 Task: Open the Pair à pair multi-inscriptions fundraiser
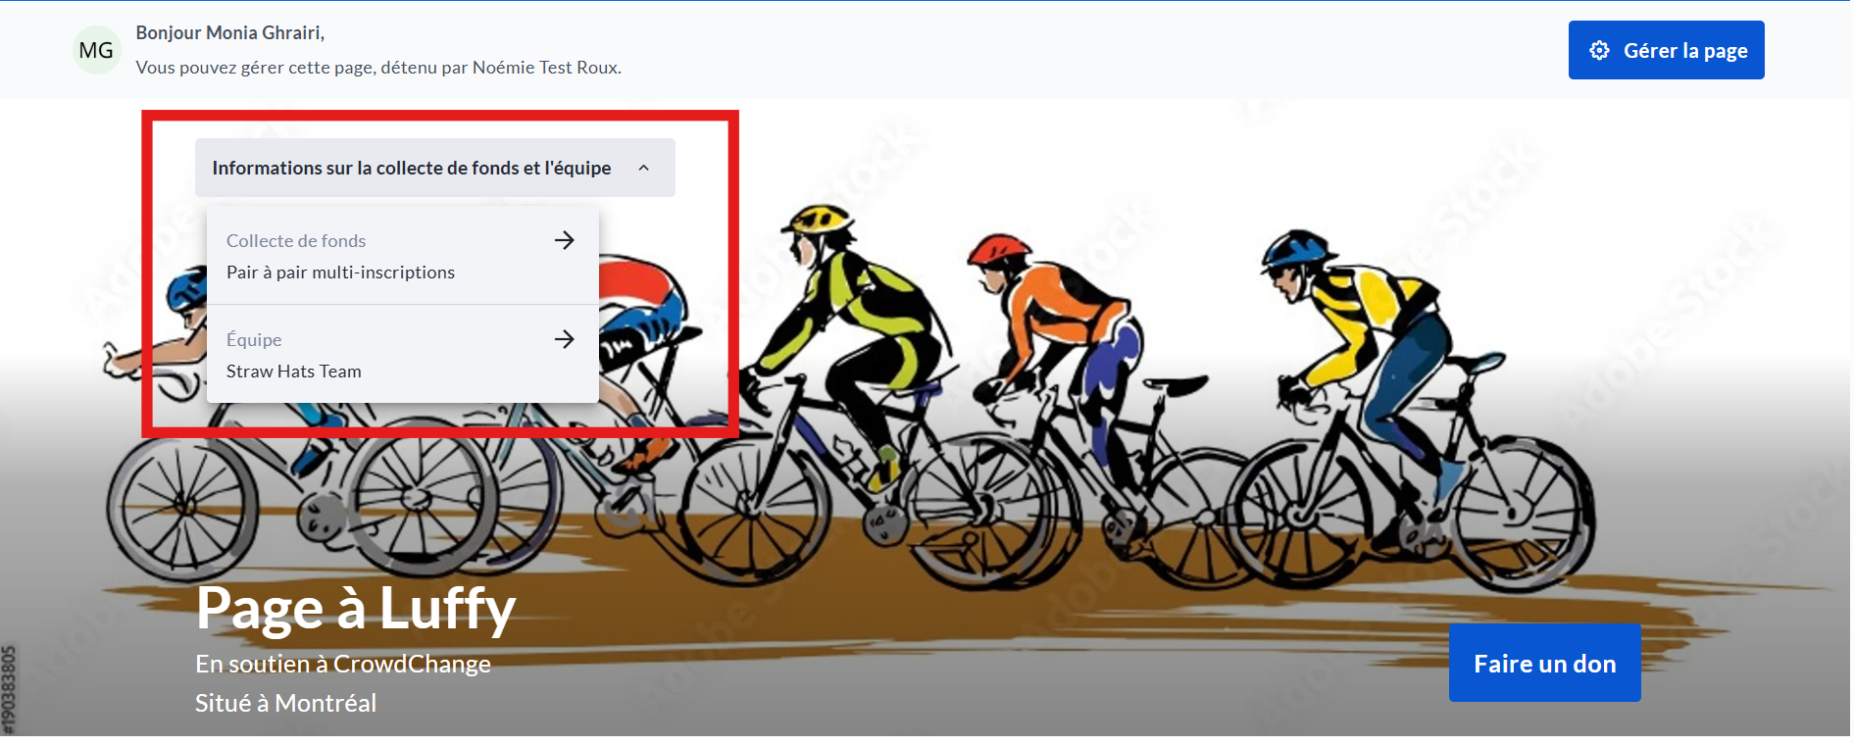coord(340,273)
